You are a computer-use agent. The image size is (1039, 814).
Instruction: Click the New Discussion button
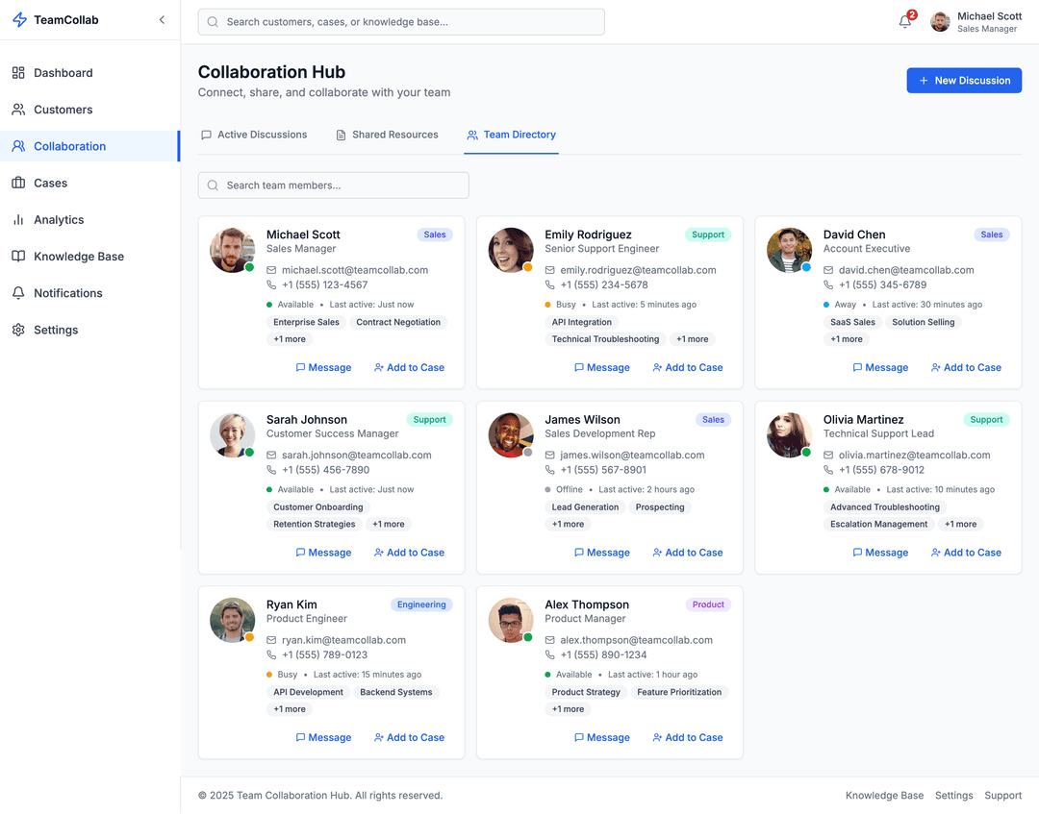964,81
